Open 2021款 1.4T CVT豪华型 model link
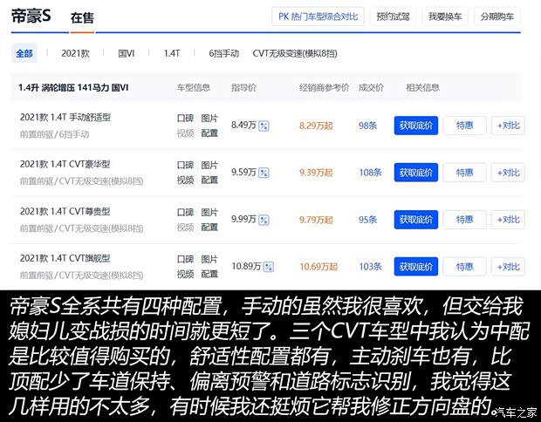Image resolution: width=541 pixels, height=422 pixels. click(65, 164)
